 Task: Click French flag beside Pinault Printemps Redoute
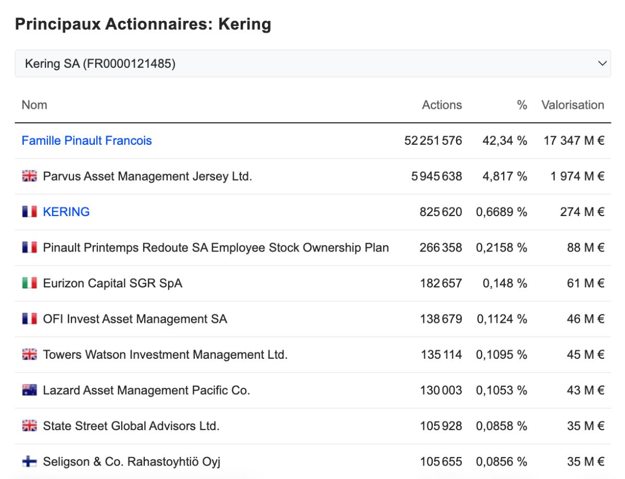pos(30,248)
